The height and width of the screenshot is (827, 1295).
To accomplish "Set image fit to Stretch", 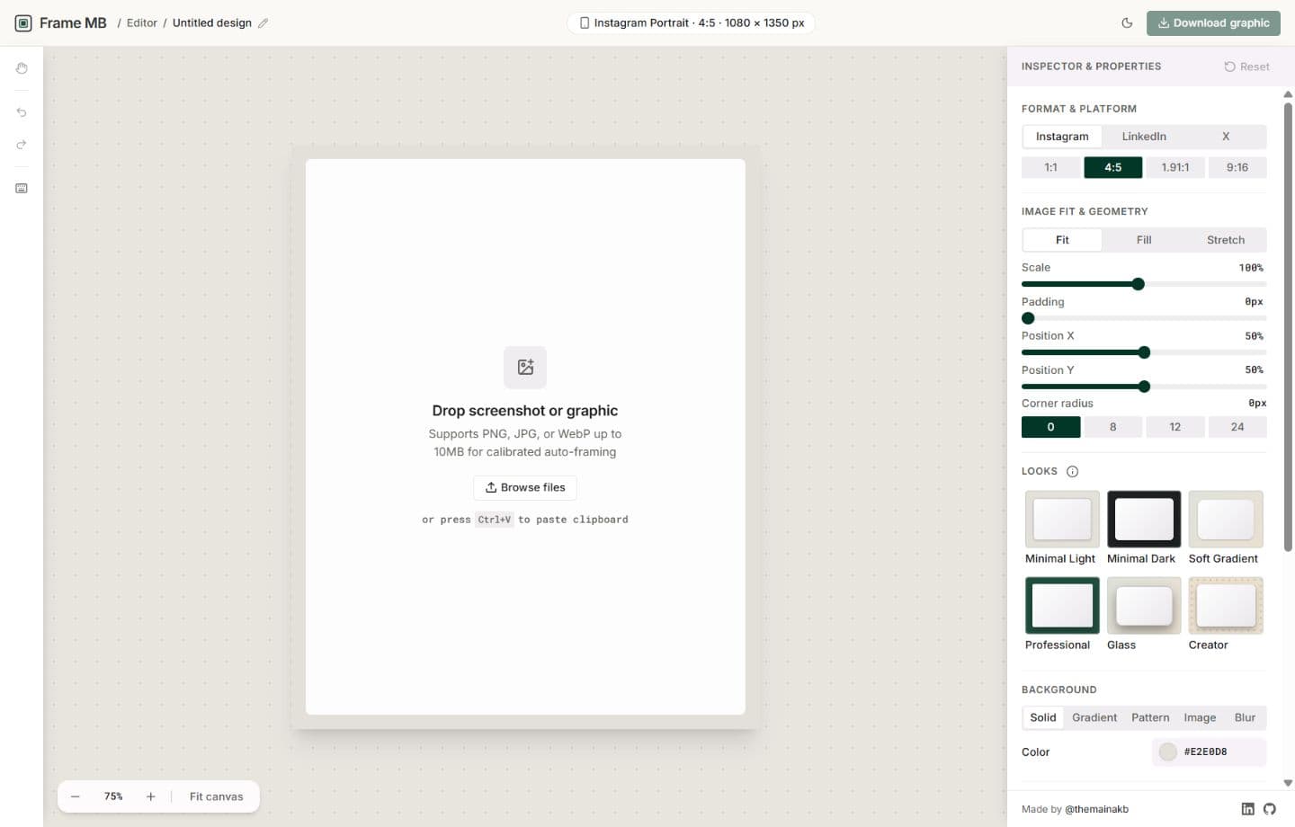I will pos(1226,240).
